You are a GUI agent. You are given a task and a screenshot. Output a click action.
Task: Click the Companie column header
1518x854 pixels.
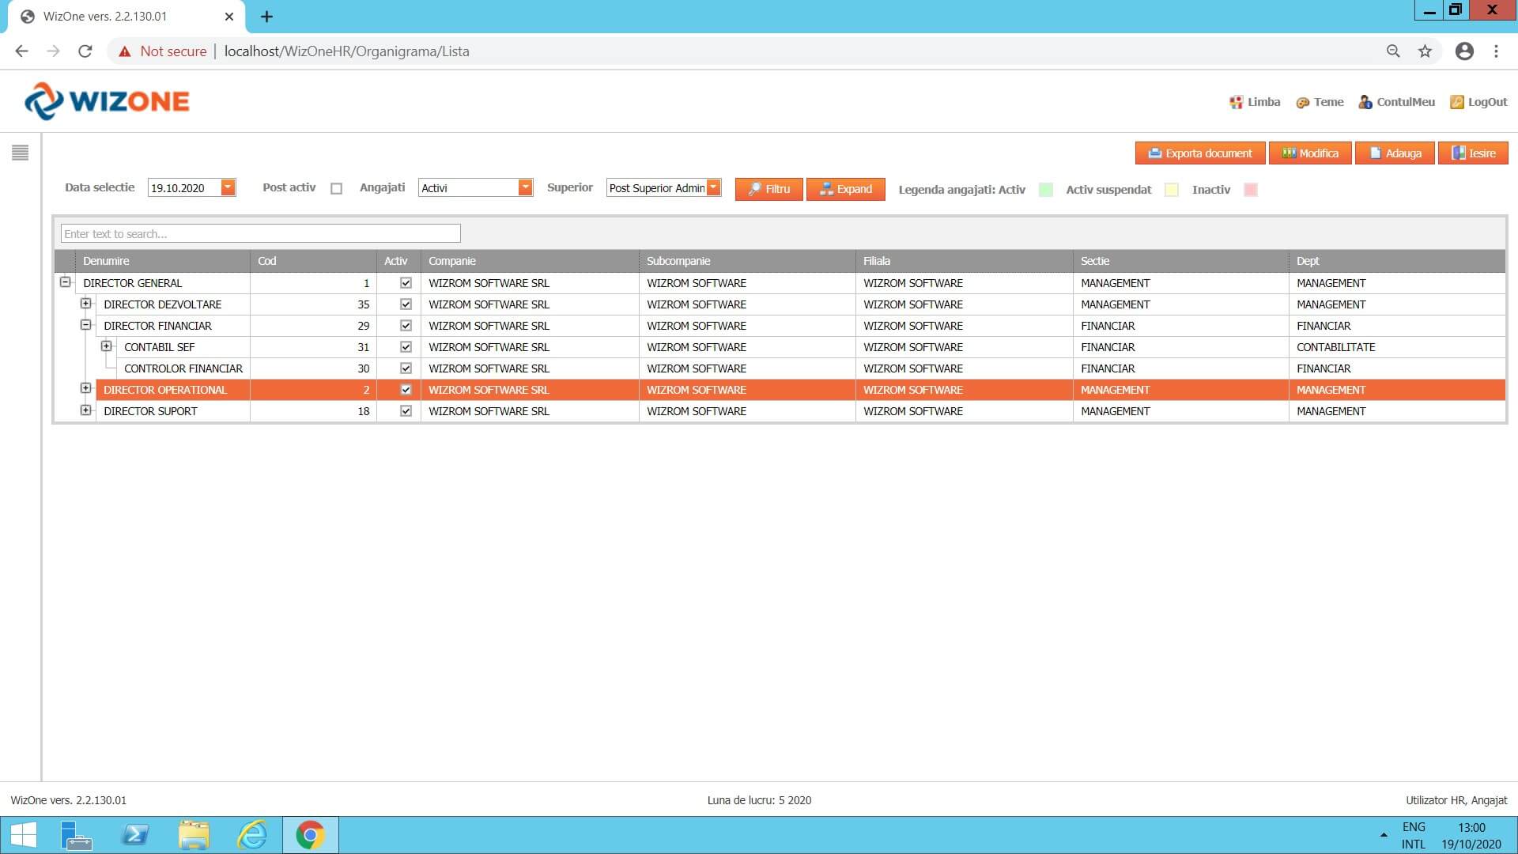tap(452, 261)
